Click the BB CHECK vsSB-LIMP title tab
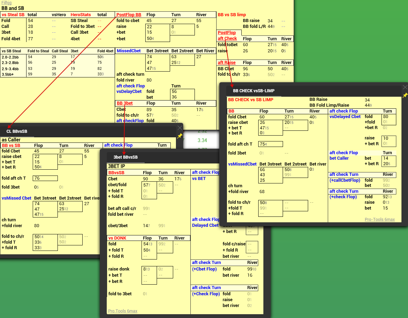Screen dimensions: 408x318 (253, 91)
